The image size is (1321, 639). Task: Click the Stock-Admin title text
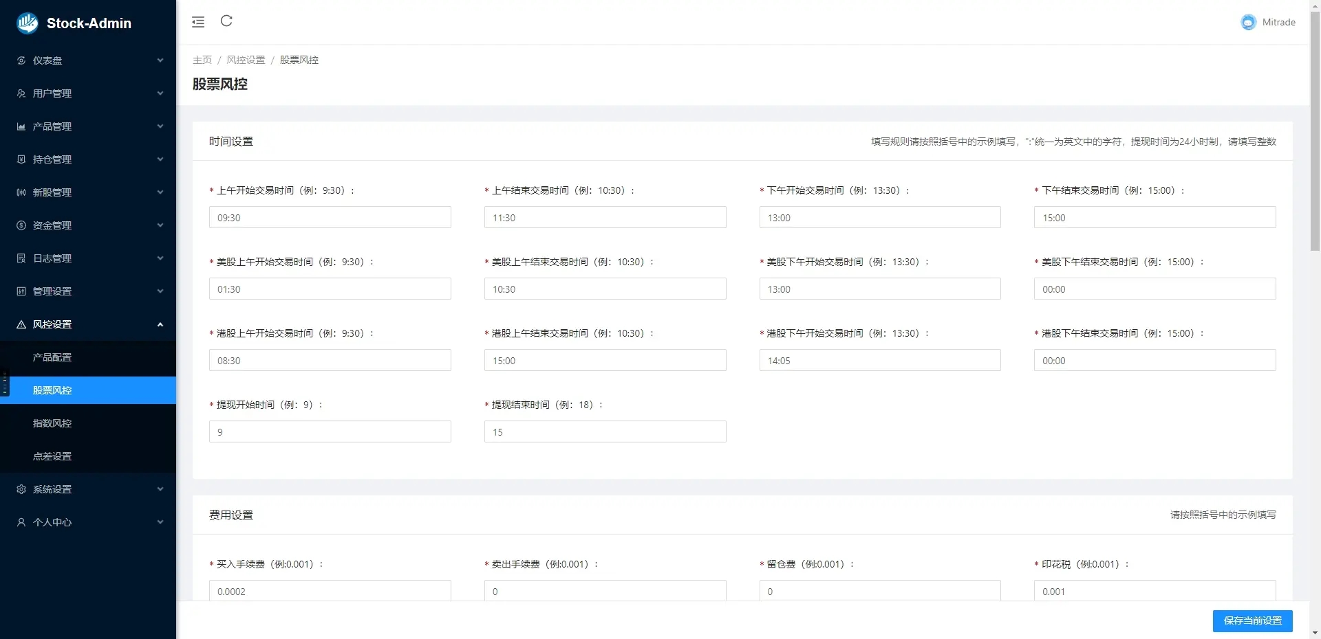(89, 23)
